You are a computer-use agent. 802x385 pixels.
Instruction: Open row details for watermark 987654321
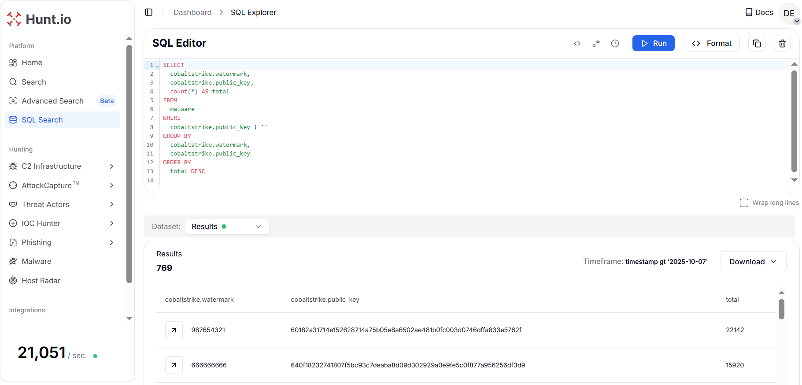tap(174, 330)
